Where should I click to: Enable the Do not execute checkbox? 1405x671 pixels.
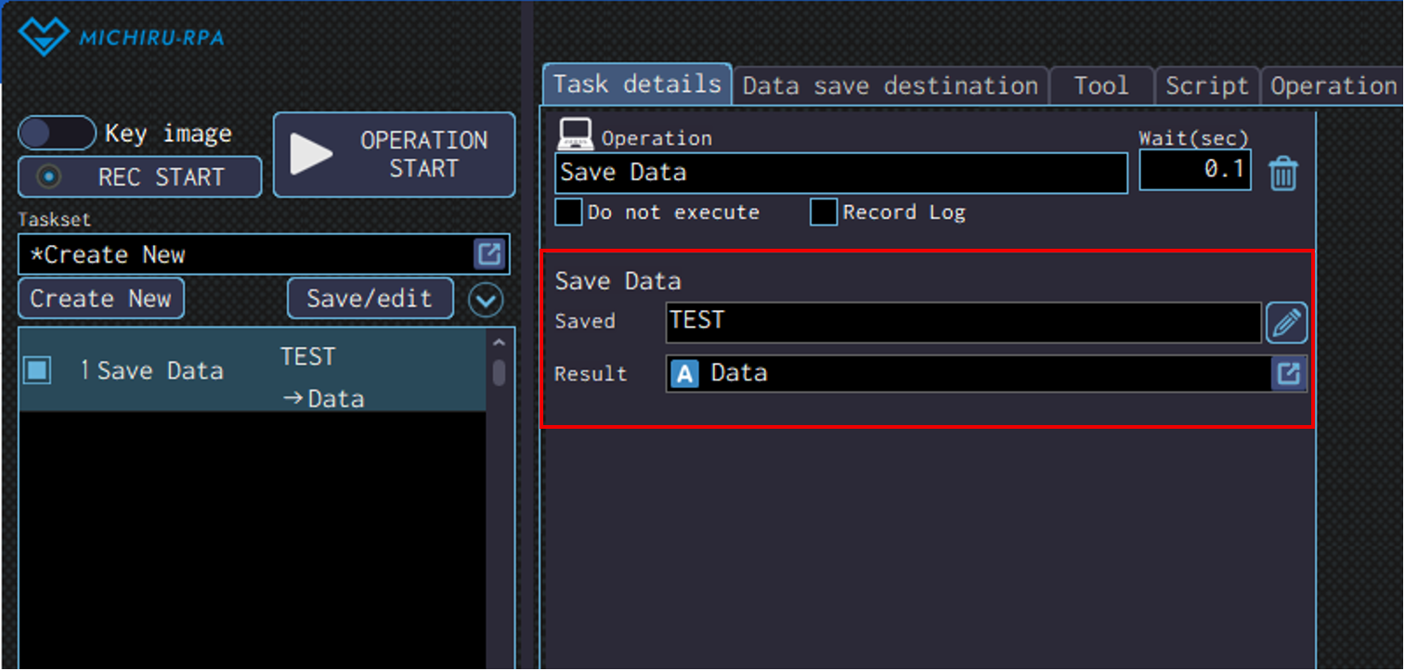568,213
